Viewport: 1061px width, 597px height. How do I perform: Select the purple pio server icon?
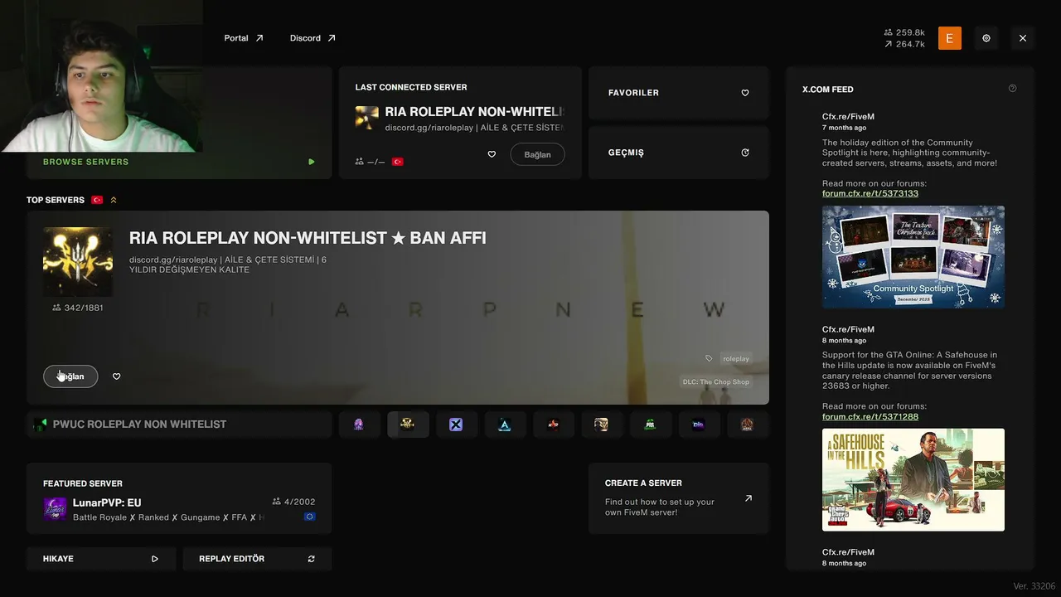[x=699, y=425]
